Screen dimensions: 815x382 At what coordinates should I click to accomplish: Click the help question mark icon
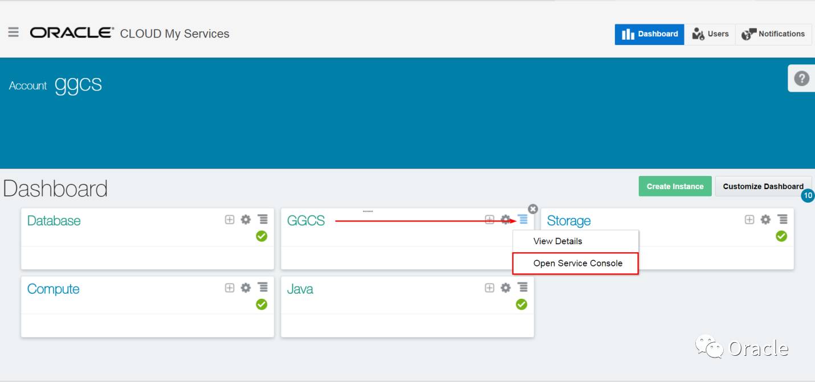pos(801,78)
